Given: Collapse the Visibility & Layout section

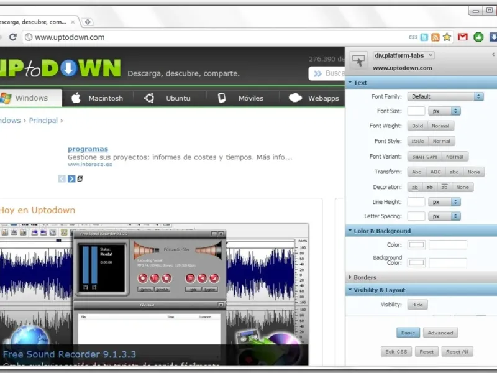Looking at the screenshot, I should (421, 290).
